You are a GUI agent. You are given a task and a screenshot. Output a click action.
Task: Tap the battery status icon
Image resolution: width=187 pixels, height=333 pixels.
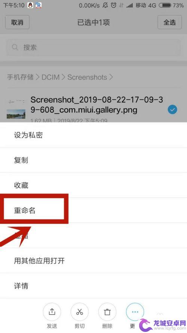(165, 5)
